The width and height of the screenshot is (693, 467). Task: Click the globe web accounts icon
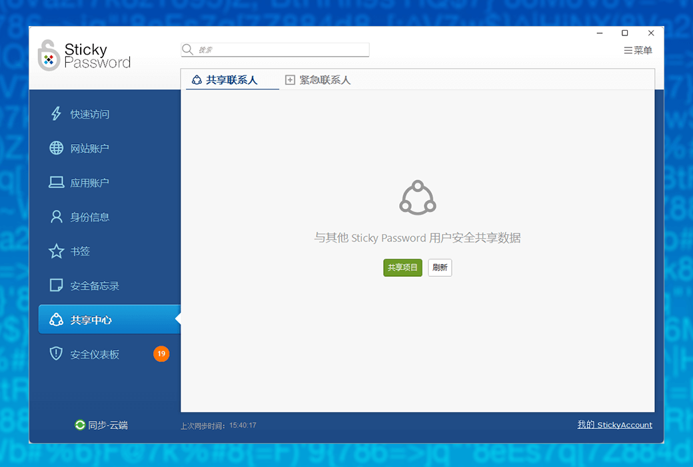(56, 148)
